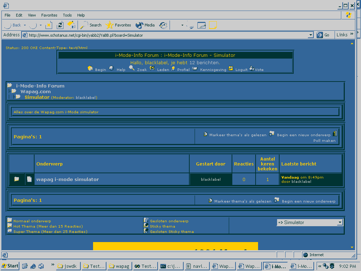Open the History toolbar icon
Viewport: 361px width, 271px height.
click(163, 25)
